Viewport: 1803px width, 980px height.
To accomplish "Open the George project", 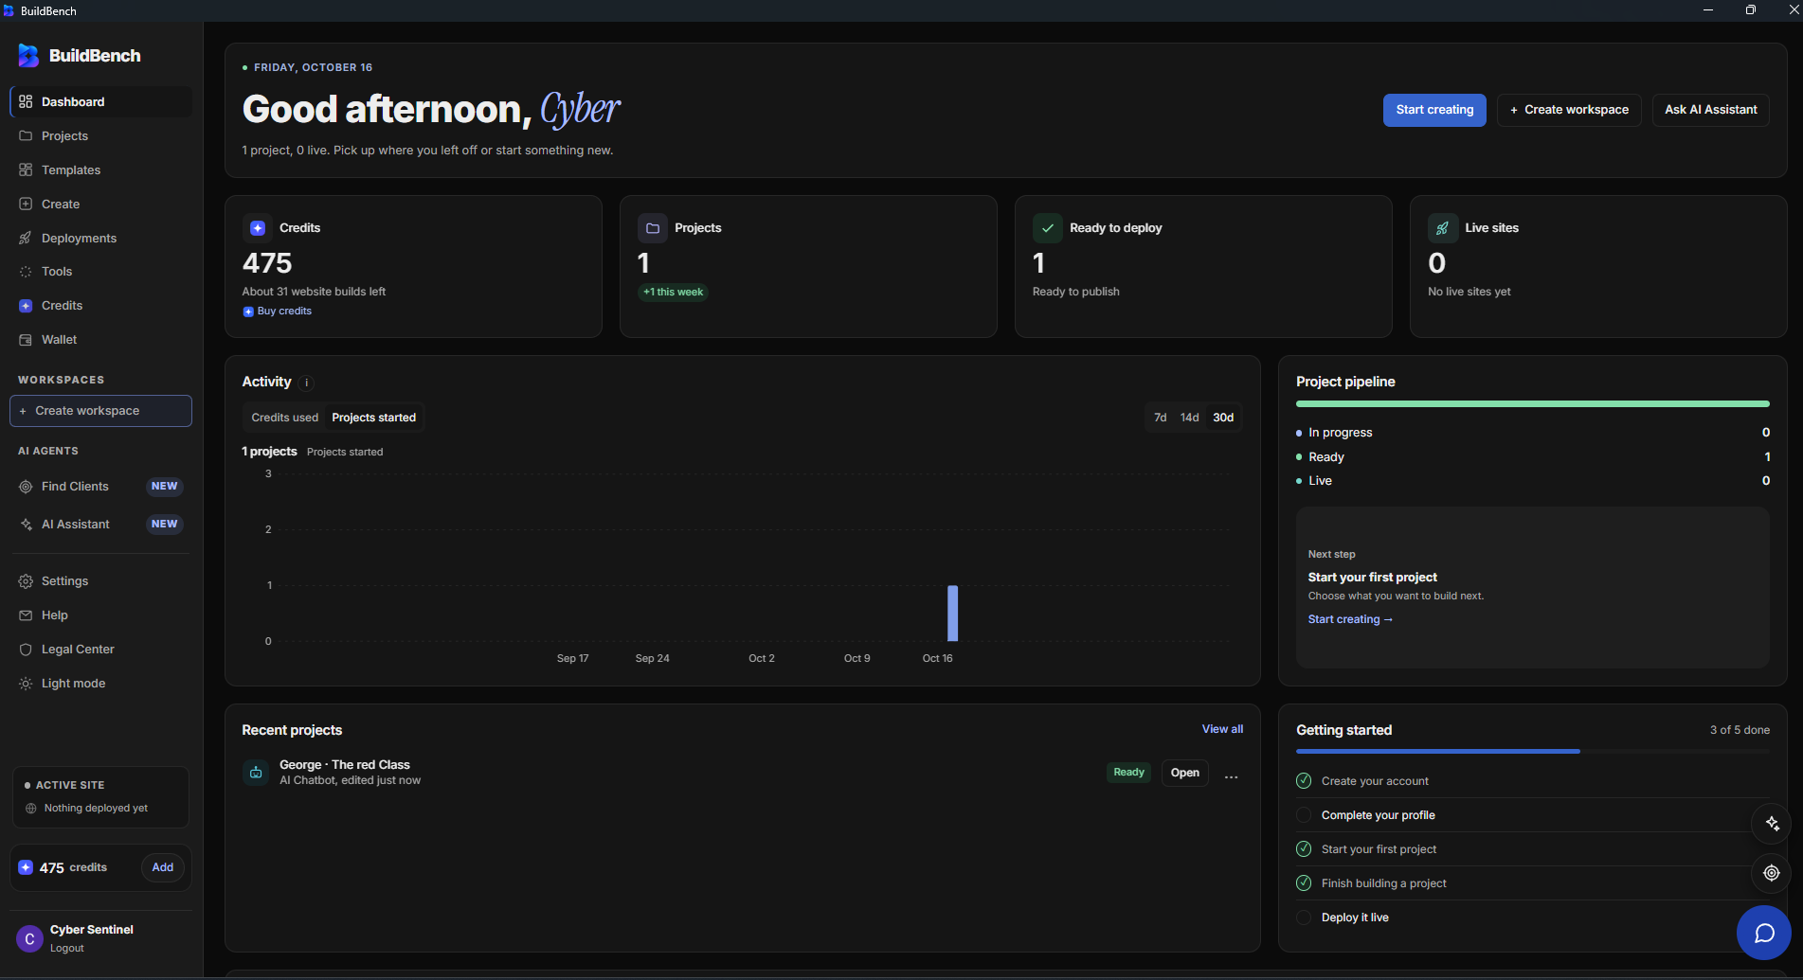I will tap(1184, 773).
